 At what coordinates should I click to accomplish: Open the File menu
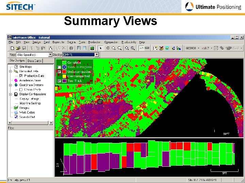click(x=11, y=42)
